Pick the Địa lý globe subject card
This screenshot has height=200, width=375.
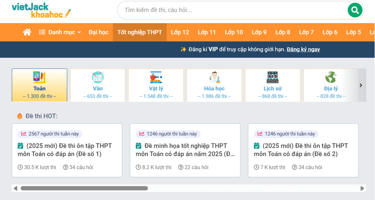pos(330,85)
